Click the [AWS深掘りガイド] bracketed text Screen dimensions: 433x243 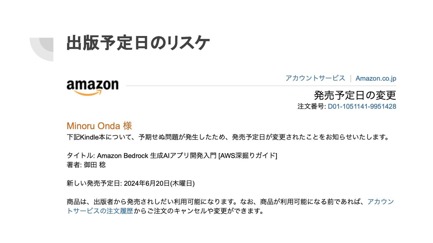click(248, 156)
